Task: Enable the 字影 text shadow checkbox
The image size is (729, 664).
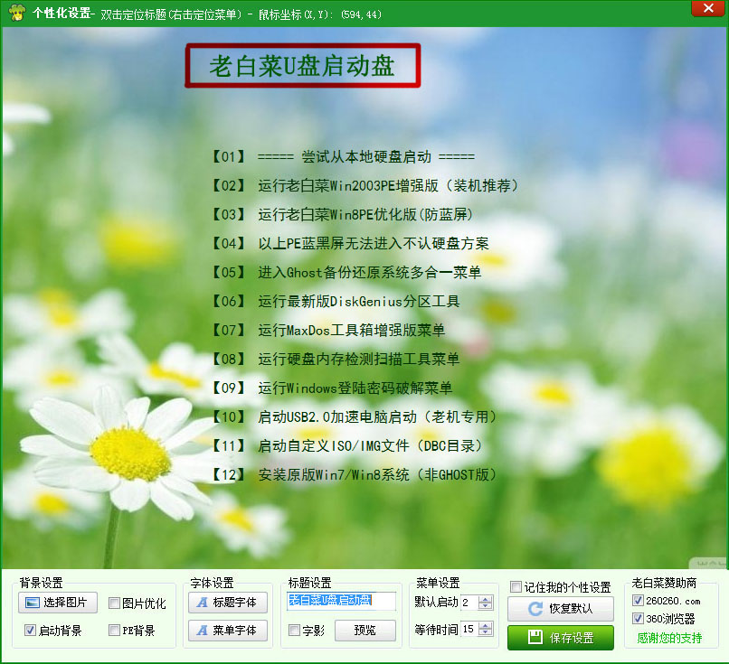Action: tap(295, 631)
